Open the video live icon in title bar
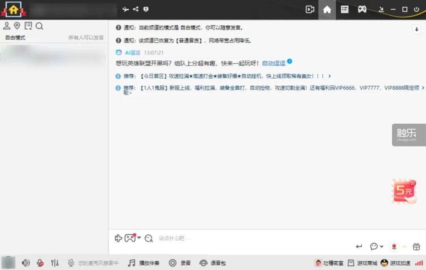 coord(310,9)
